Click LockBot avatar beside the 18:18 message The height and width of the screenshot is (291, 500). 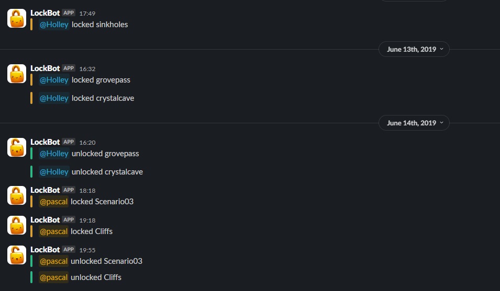[17, 195]
